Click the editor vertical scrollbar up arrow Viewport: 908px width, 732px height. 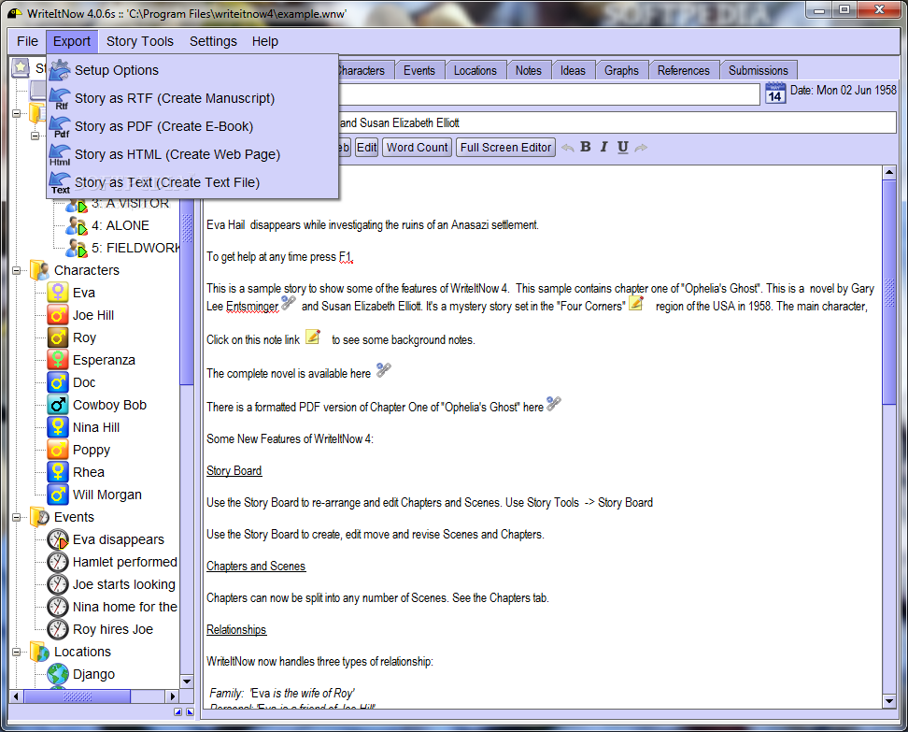[889, 172]
